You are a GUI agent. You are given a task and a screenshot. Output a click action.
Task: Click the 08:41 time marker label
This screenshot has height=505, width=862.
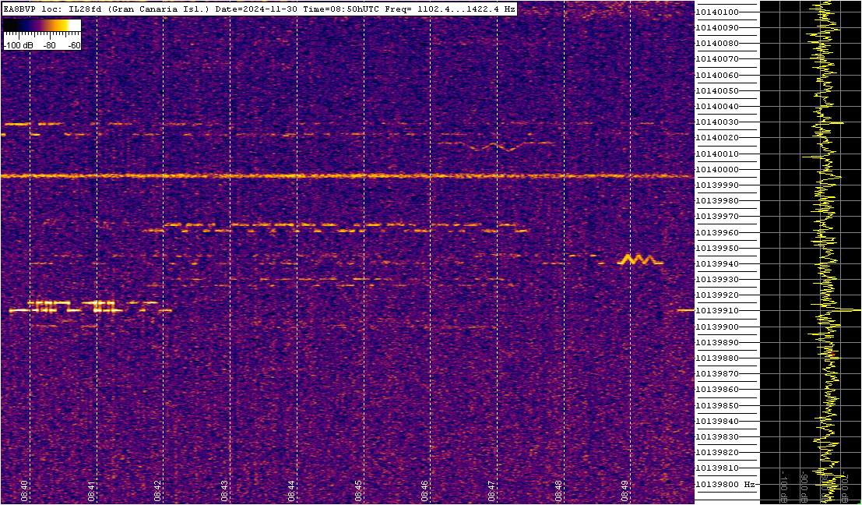pos(91,489)
